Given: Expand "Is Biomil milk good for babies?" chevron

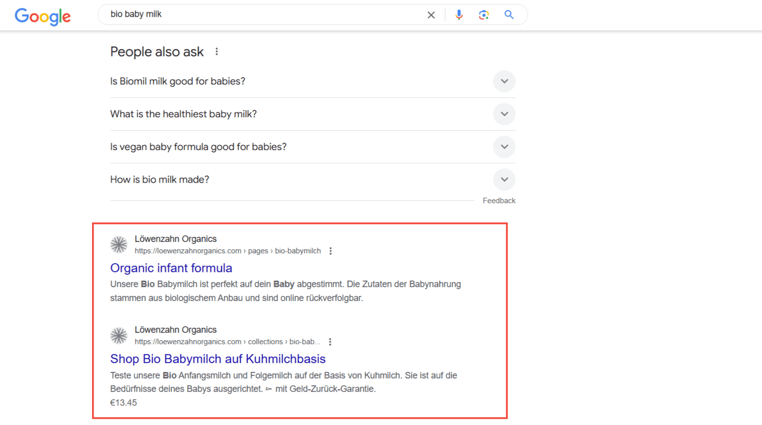Looking at the screenshot, I should [504, 81].
